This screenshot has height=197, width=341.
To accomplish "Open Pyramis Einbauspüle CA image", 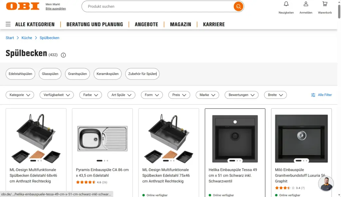I will point(103,138).
